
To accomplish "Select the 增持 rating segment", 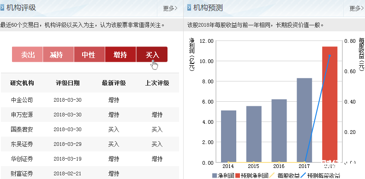I will point(120,55).
